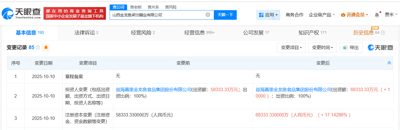The height and width of the screenshot is (130, 400).
Task: Click the TianYanCha logo in header
Action: 21,13
